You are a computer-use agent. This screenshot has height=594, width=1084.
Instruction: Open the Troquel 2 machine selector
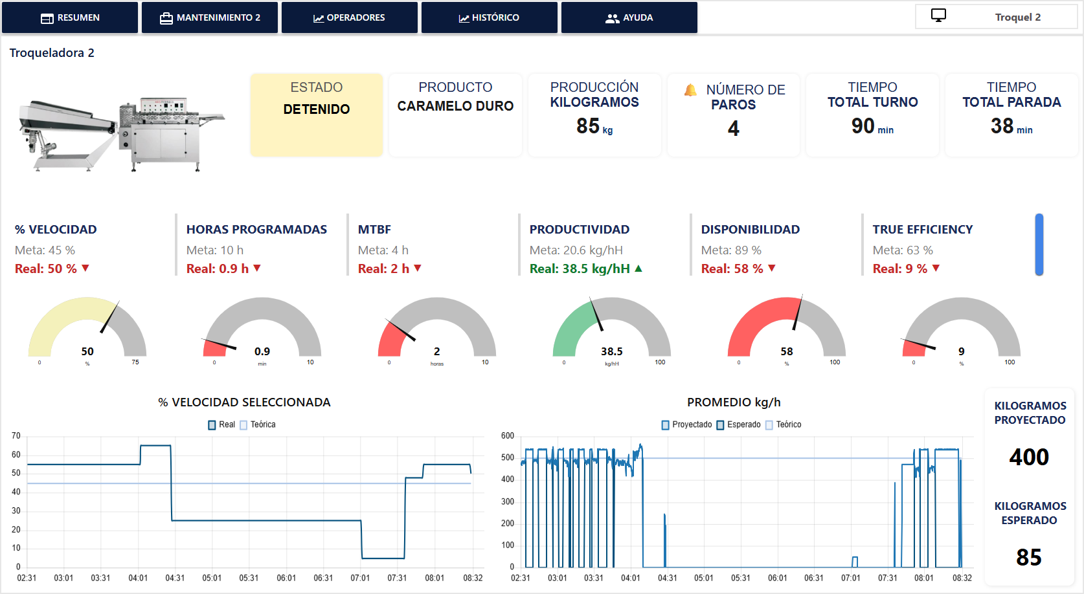[x=996, y=17]
